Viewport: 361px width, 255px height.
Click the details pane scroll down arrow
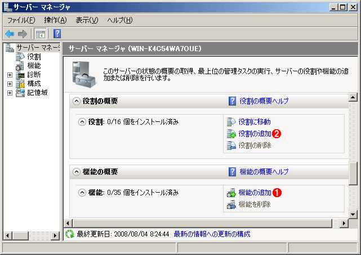(353, 215)
